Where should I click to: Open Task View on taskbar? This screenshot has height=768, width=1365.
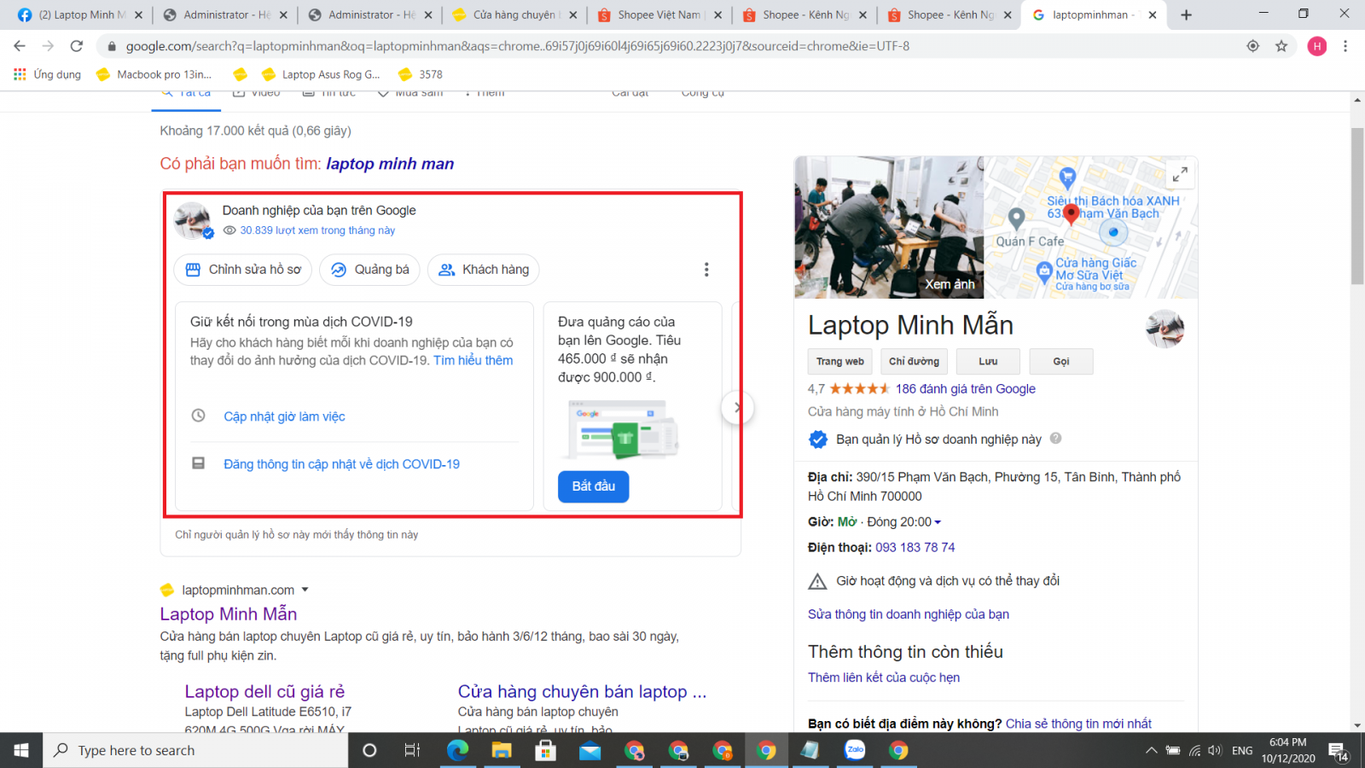coord(412,750)
